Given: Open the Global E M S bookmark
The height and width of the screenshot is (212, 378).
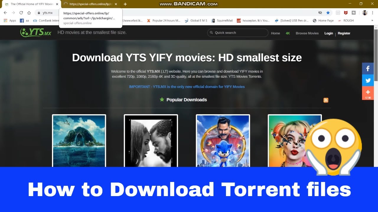Looking at the screenshot, I should click(196, 21).
